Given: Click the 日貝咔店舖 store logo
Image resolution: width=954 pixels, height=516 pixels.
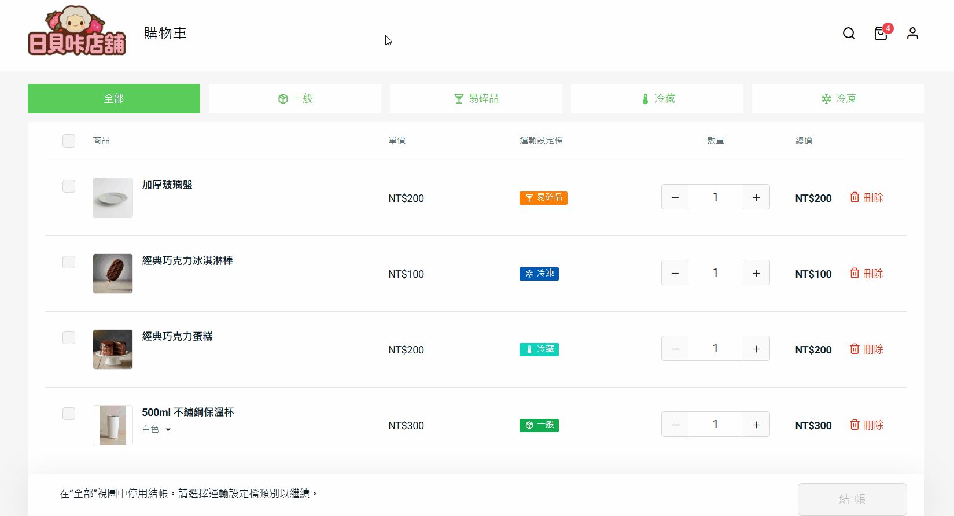Looking at the screenshot, I should coord(77,32).
